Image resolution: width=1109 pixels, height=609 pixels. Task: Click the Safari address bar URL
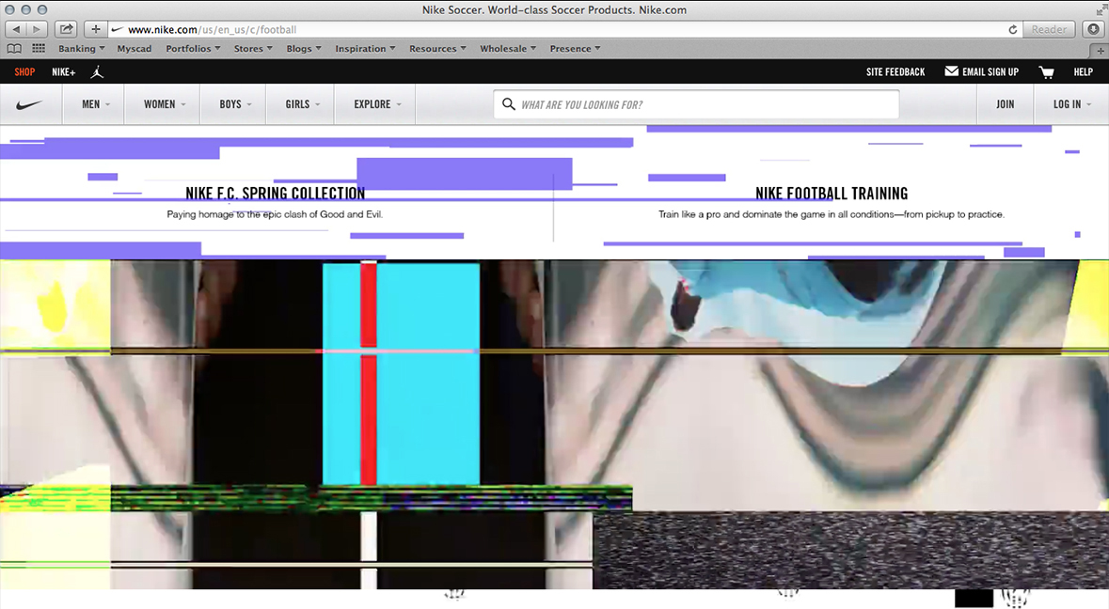[213, 30]
